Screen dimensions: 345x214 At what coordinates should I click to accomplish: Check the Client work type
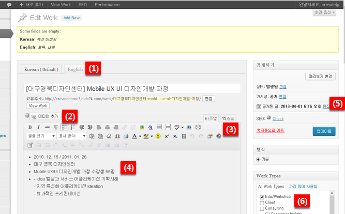[262, 203]
